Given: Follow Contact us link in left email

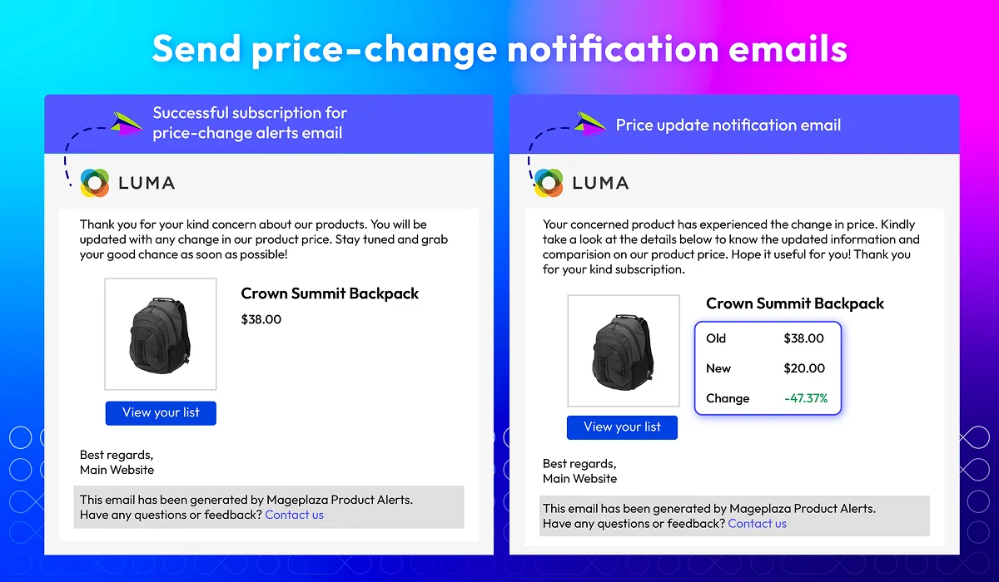Looking at the screenshot, I should [294, 515].
